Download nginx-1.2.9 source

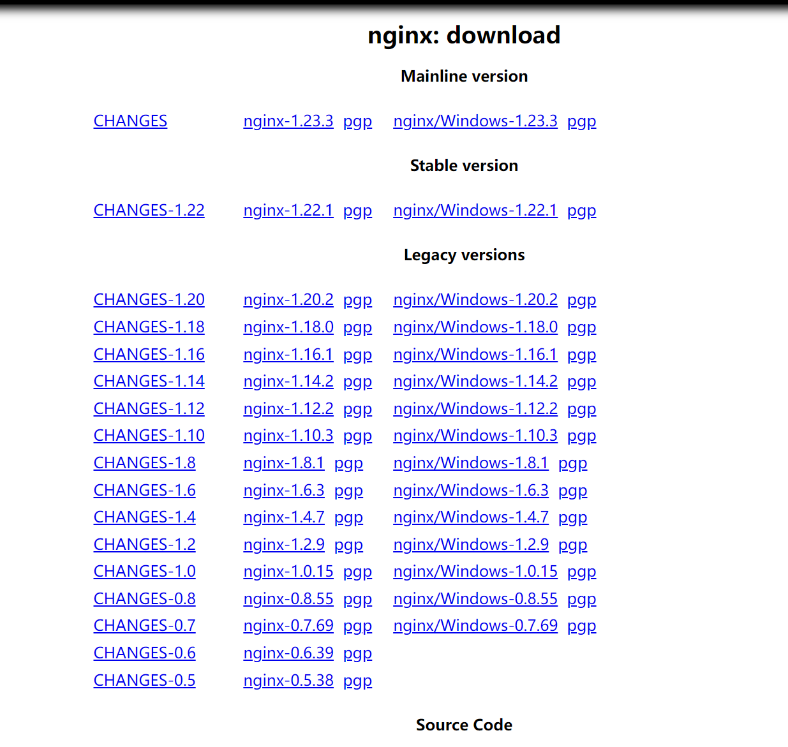pyautogui.click(x=284, y=545)
